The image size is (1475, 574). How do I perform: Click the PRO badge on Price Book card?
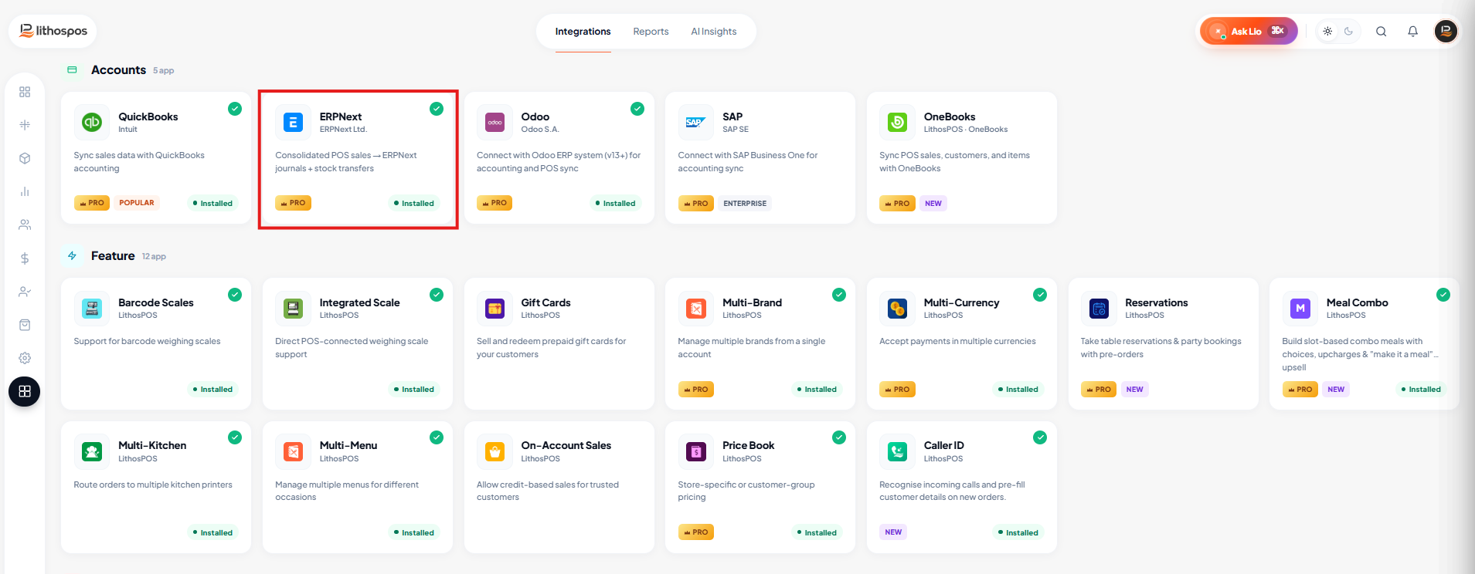pos(696,532)
